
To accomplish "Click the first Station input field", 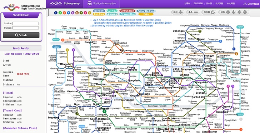I will 26,23.
